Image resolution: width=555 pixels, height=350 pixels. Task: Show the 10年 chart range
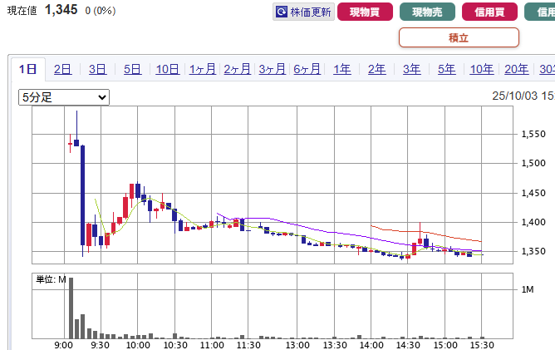[x=481, y=69]
